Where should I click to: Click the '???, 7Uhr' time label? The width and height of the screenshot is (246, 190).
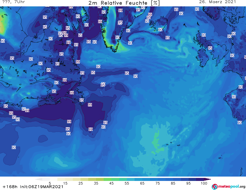[14, 2]
